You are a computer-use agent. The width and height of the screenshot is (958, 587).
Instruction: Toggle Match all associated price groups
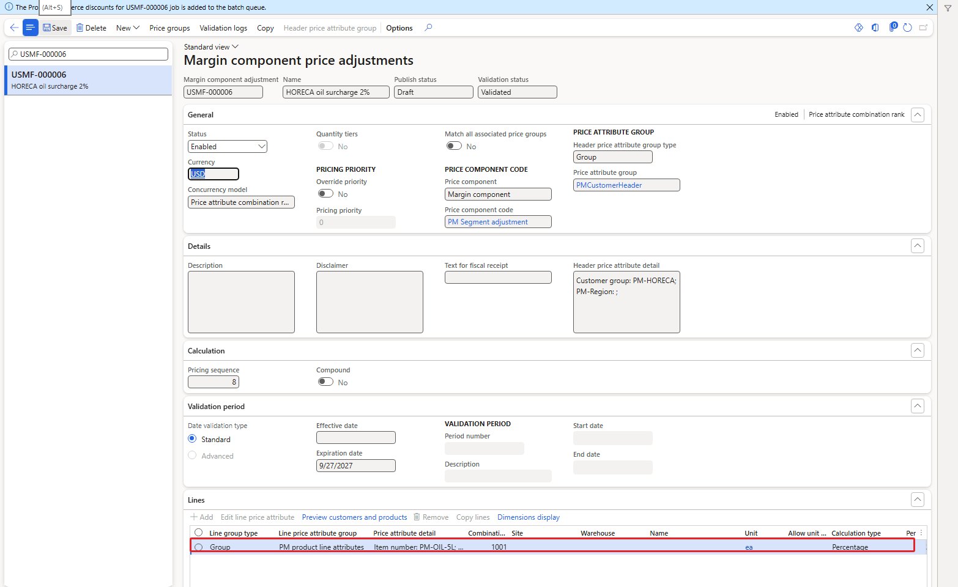(454, 146)
